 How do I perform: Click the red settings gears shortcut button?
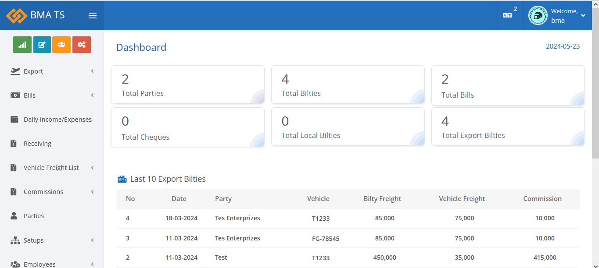[81, 45]
